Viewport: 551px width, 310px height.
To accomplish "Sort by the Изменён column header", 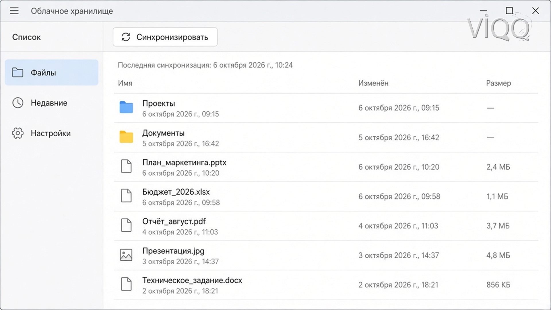I will pyautogui.click(x=373, y=83).
